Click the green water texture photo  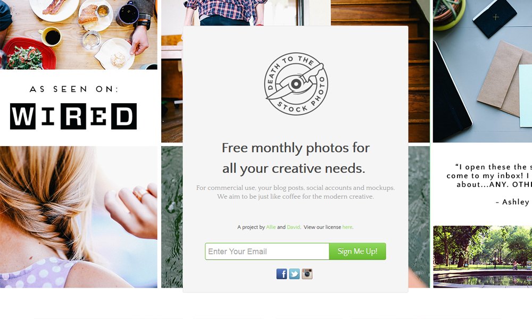172,217
